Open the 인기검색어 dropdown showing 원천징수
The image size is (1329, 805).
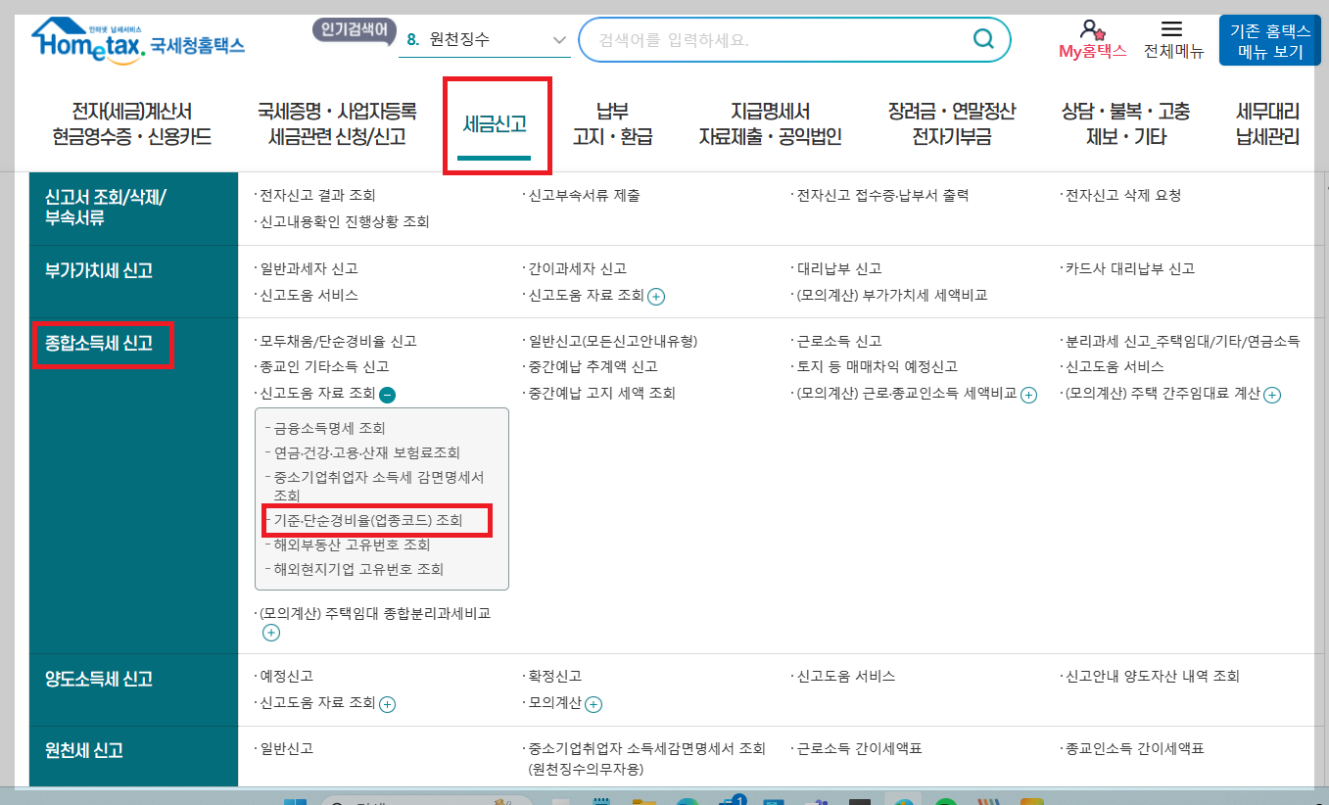click(x=485, y=40)
